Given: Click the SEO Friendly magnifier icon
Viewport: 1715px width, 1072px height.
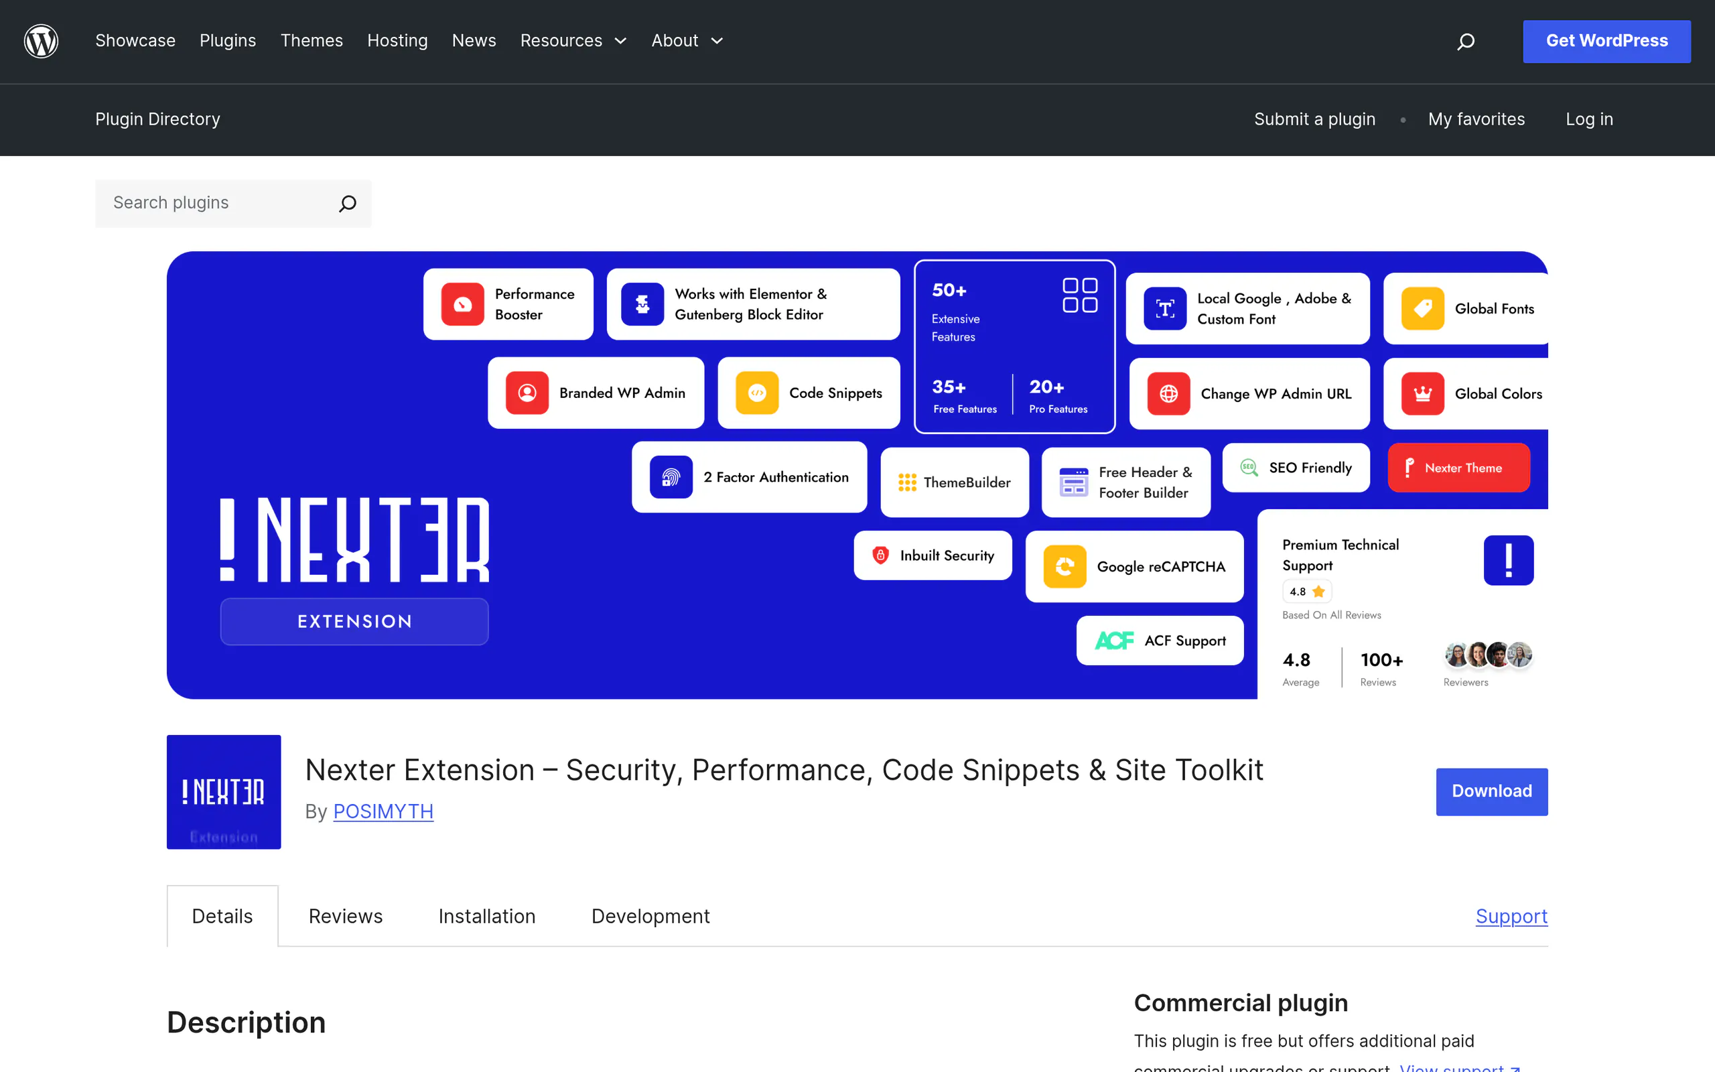Looking at the screenshot, I should pyautogui.click(x=1249, y=467).
